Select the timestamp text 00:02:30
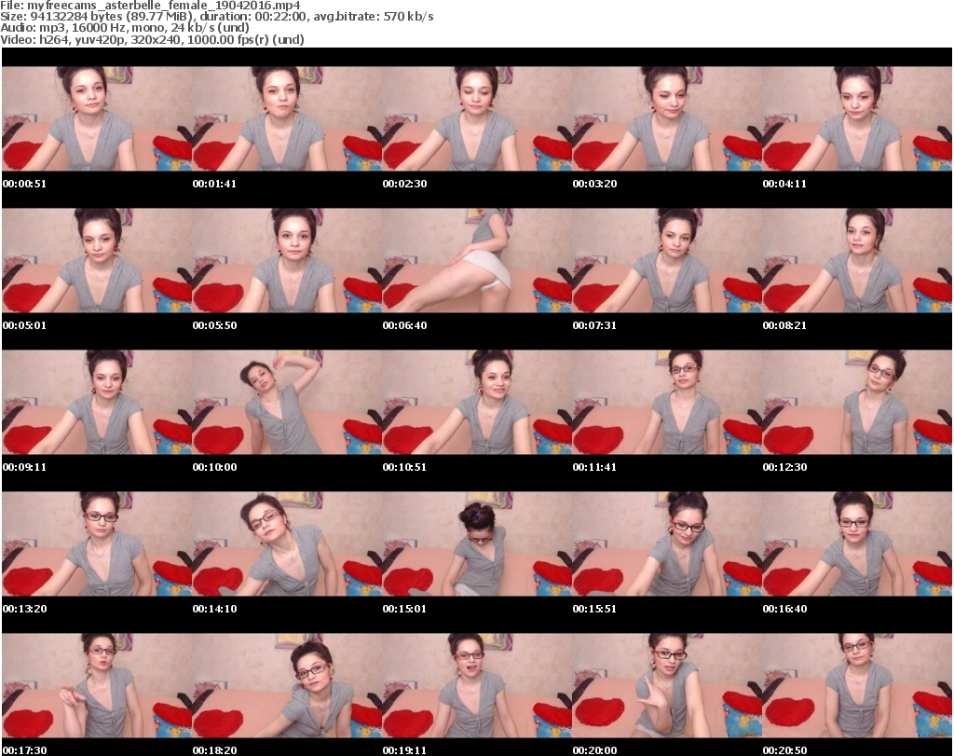 click(404, 184)
